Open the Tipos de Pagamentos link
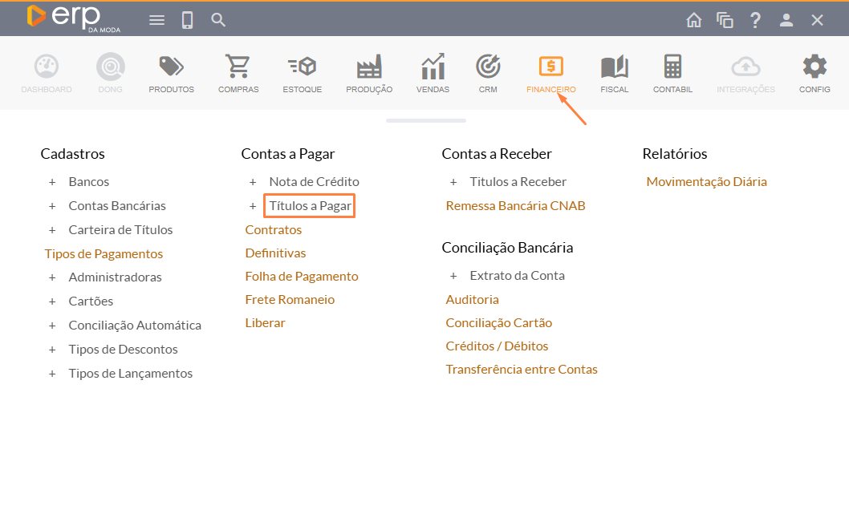849x526 pixels. coord(104,253)
